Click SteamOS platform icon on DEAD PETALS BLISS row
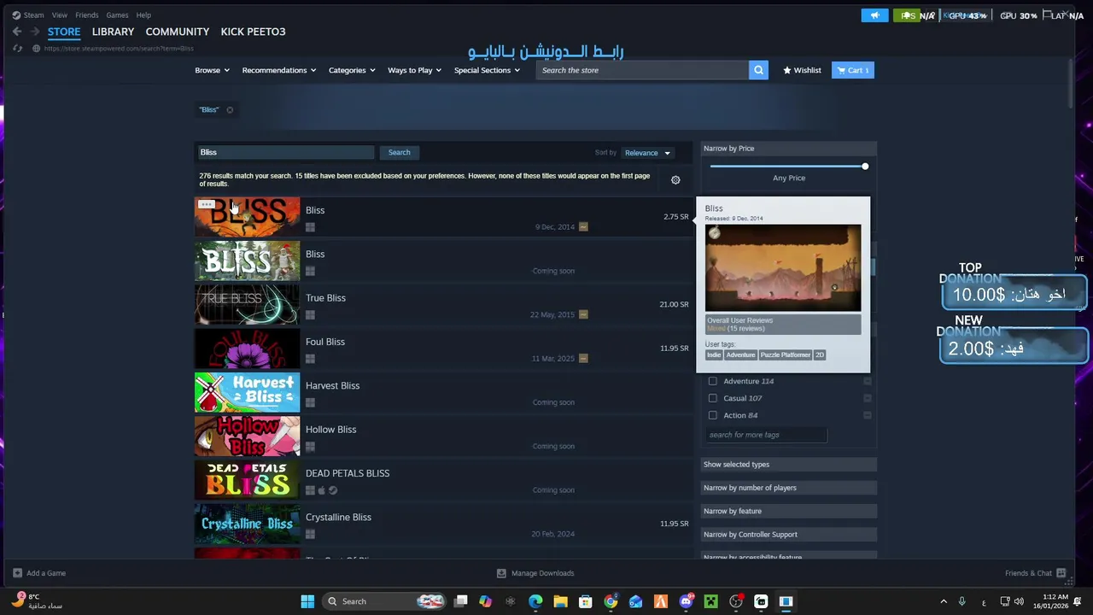 pyautogui.click(x=333, y=490)
